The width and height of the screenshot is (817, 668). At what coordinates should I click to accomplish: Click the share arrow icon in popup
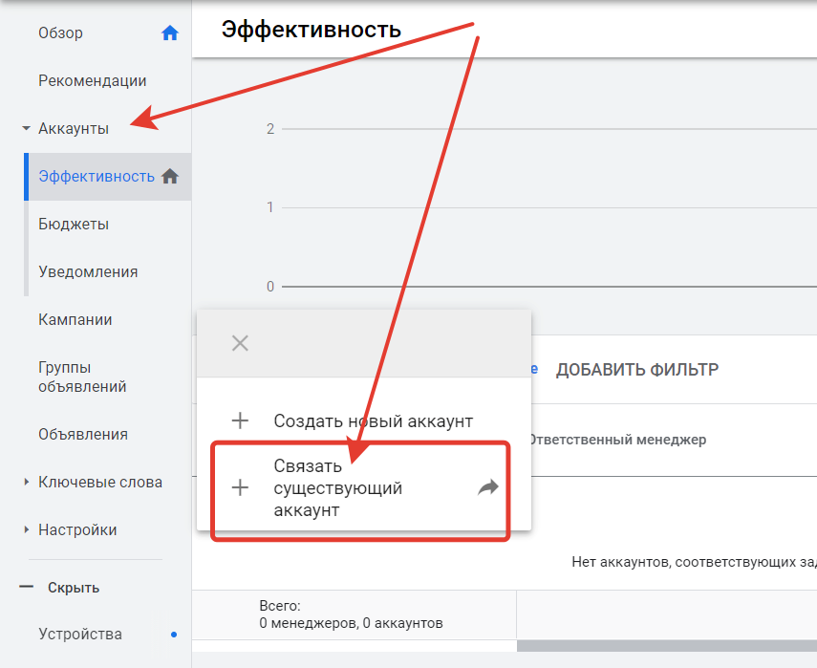(x=488, y=488)
